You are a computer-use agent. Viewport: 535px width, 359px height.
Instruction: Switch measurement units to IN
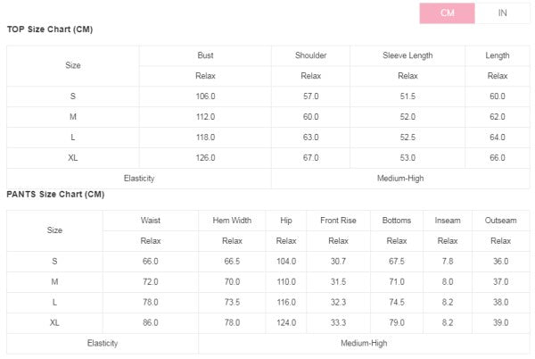click(502, 13)
